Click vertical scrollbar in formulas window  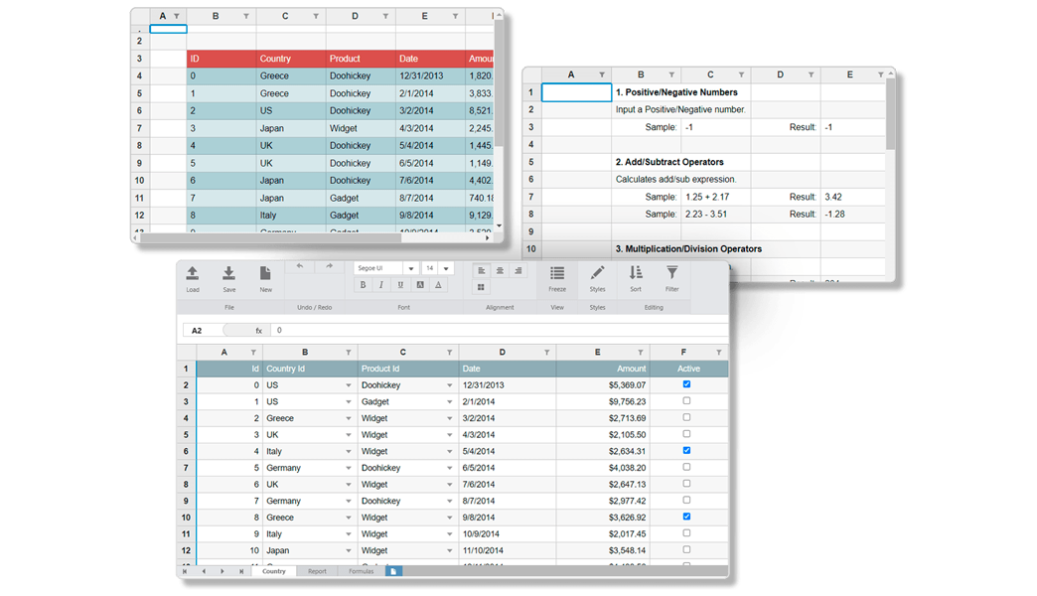click(x=891, y=112)
